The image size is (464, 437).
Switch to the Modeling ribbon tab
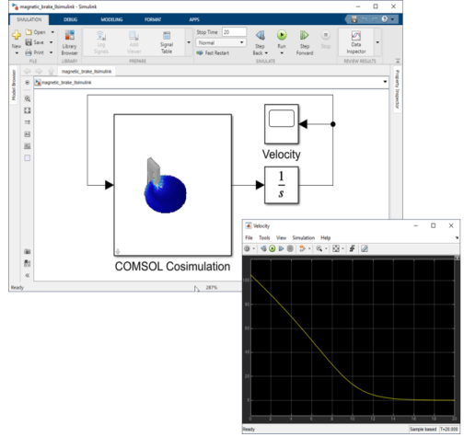tap(111, 19)
